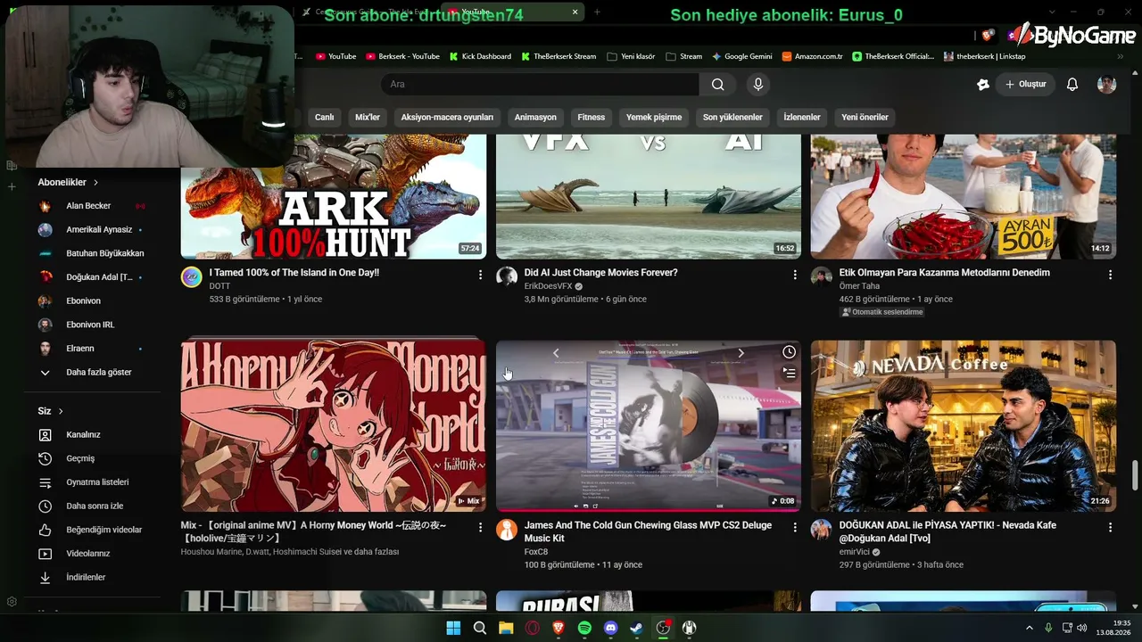The image size is (1142, 642).
Task: Select the Animasyon filter chip
Action: point(535,117)
